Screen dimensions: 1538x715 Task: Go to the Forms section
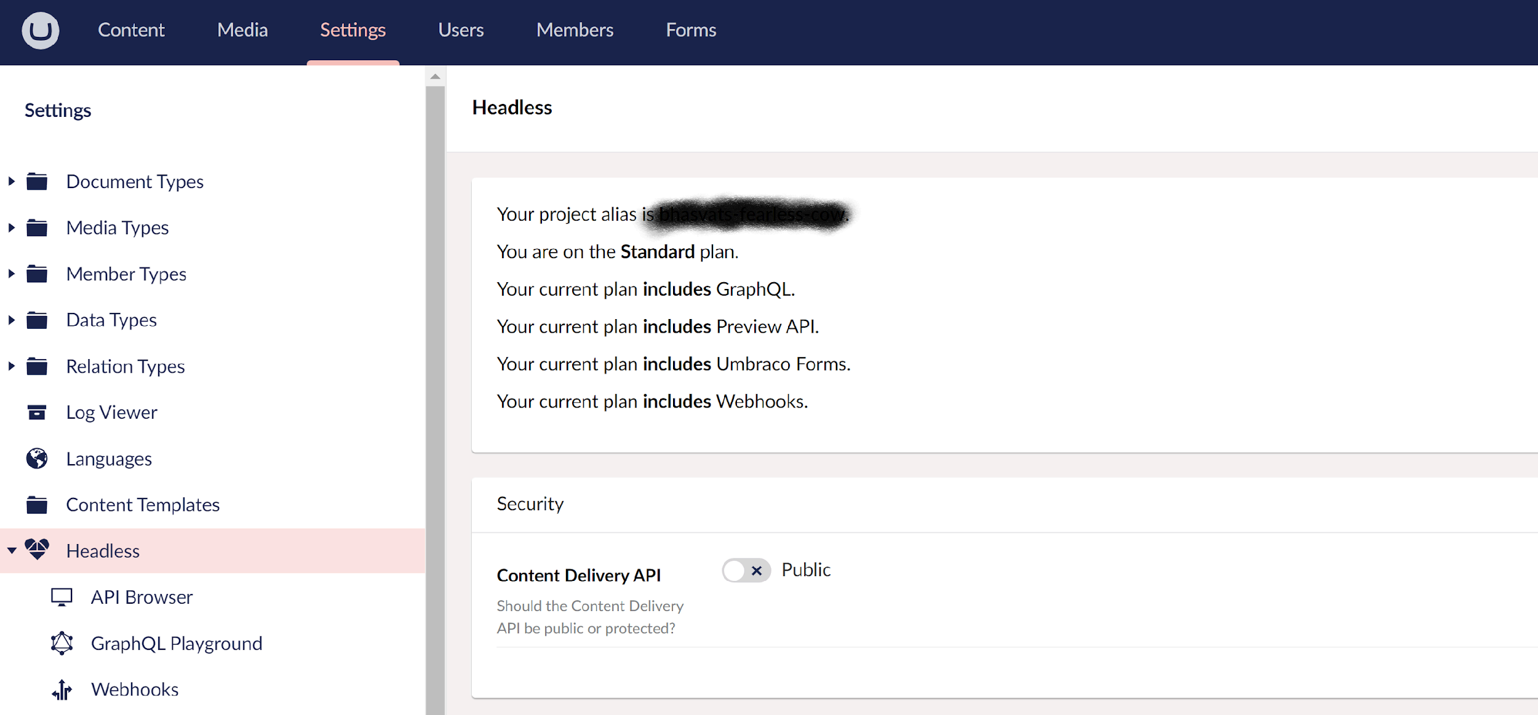tap(691, 30)
